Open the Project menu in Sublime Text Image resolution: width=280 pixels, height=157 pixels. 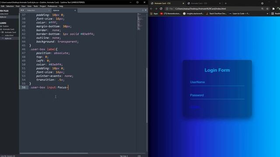point(43,6)
